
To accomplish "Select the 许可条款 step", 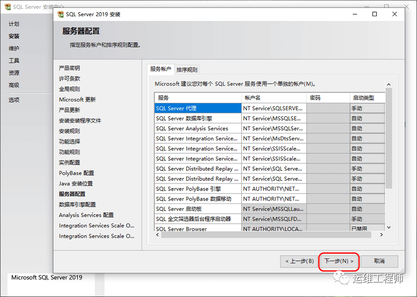I will click(x=69, y=78).
